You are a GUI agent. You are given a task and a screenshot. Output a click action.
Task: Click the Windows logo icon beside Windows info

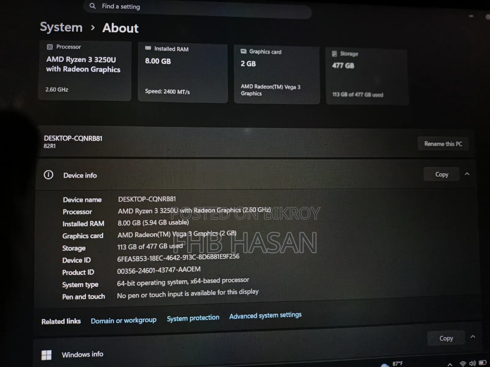(x=47, y=355)
